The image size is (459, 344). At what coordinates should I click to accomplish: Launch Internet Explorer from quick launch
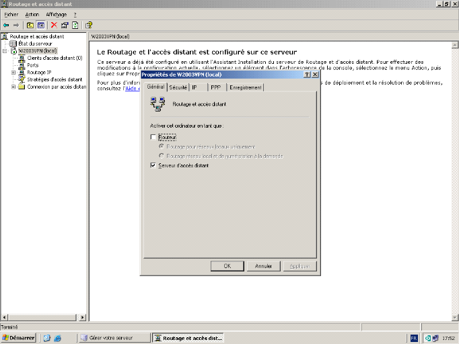tap(58, 338)
